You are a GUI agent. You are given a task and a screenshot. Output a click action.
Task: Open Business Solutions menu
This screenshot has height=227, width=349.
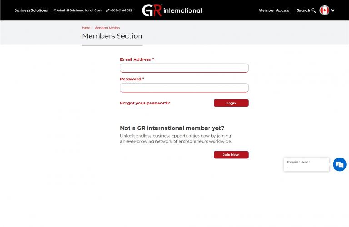click(x=31, y=10)
